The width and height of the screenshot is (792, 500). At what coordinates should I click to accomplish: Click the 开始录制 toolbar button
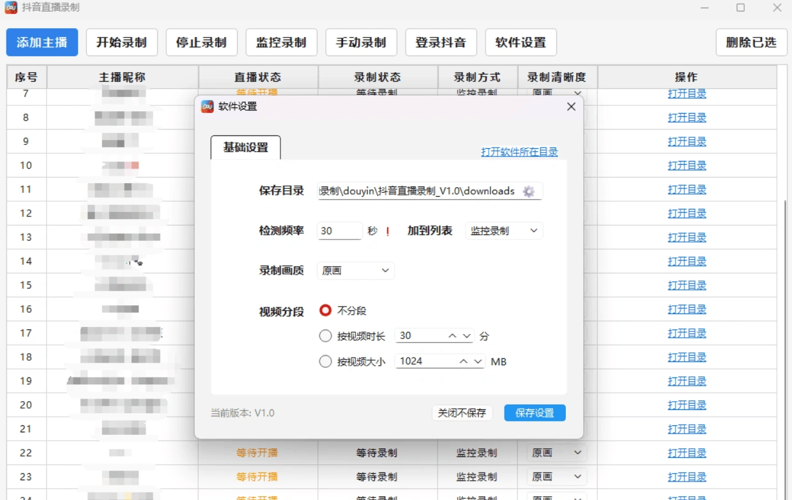point(121,43)
